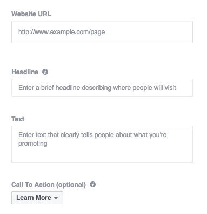Click the info icon next to Call To Action
Viewport: 207px width, 214px height.
pyautogui.click(x=92, y=185)
